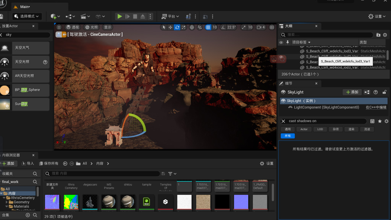Select SunSky in the Place Actors list

point(25,104)
